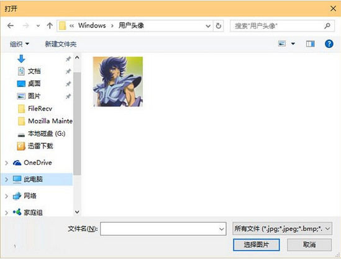
Task: Select the anime avatar image thumbnail
Action: (118, 82)
